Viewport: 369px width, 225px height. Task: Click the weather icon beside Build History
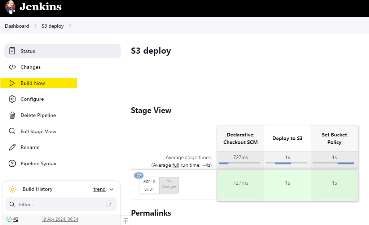(x=13, y=189)
